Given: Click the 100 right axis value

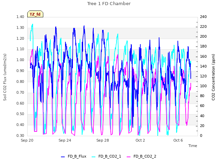Looking at the screenshot, I should point(203,86).
